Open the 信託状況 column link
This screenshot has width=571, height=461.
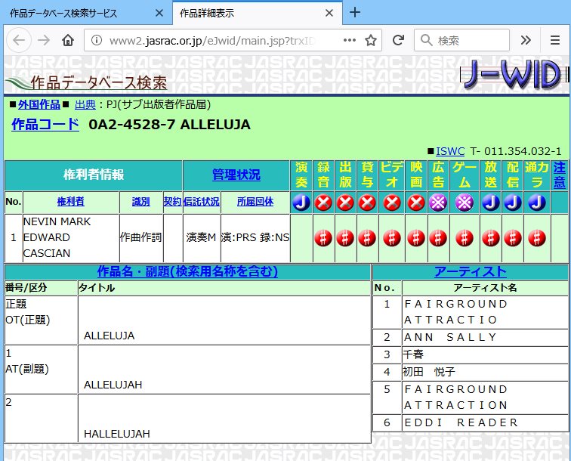tap(202, 202)
